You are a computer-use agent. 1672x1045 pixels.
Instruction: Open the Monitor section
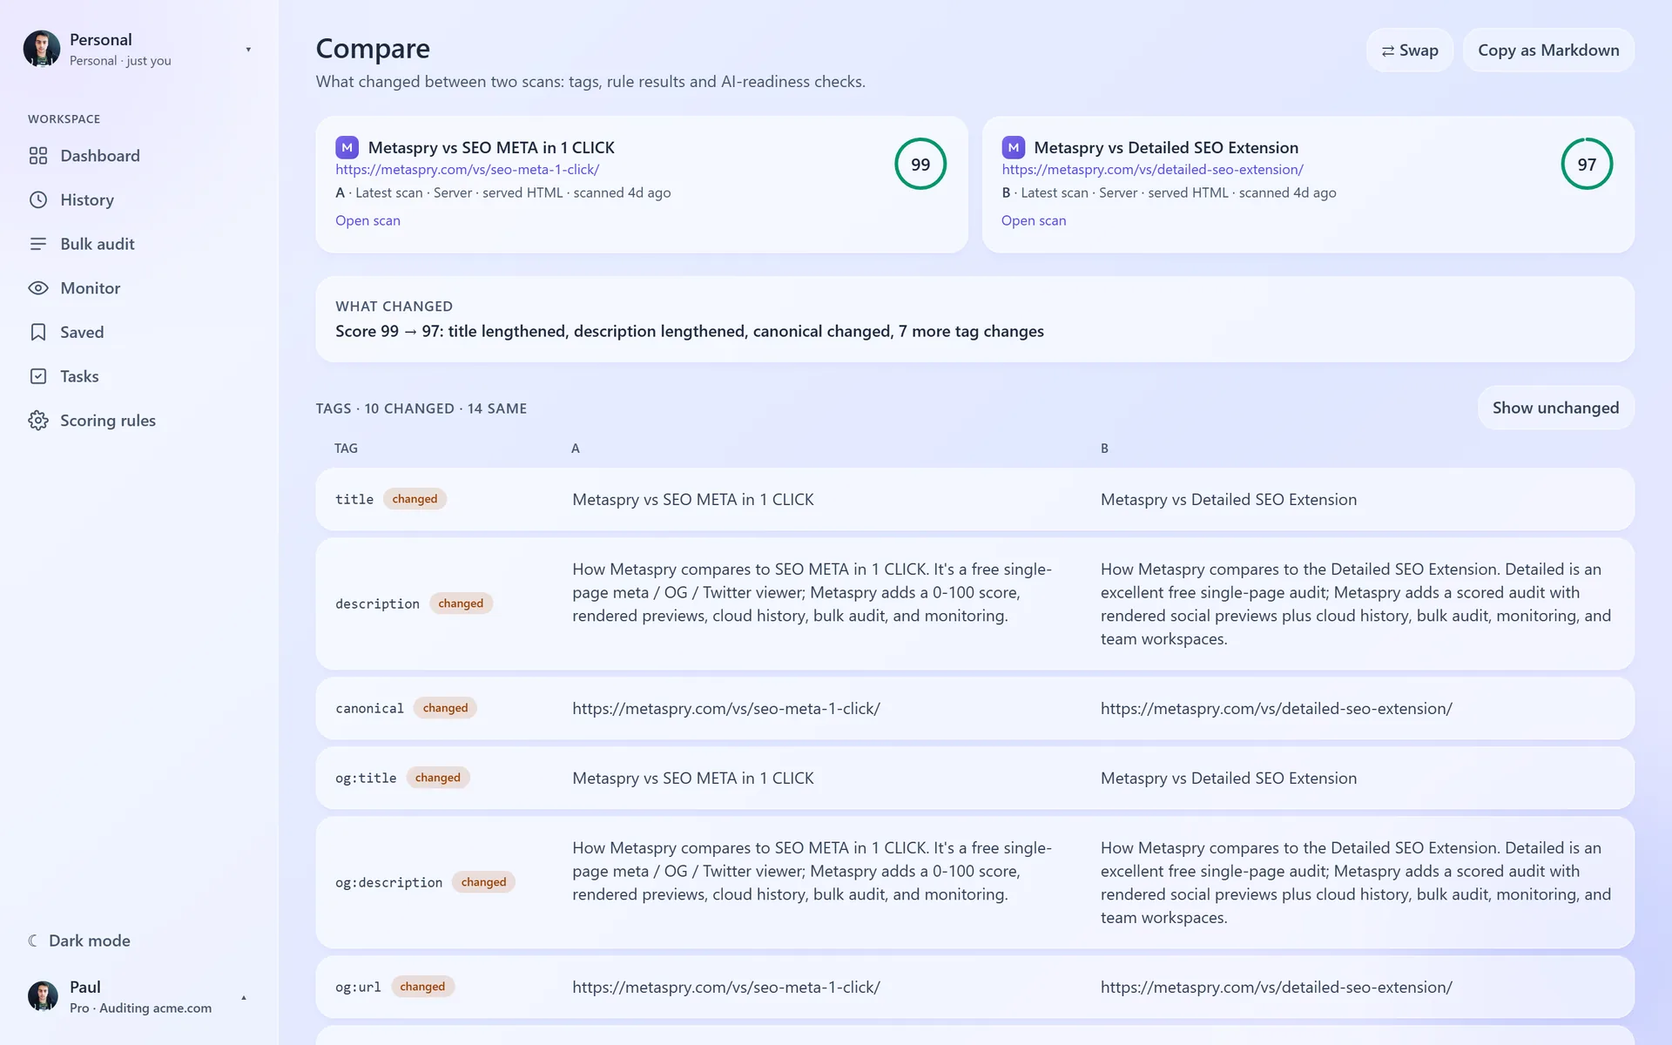(x=91, y=288)
